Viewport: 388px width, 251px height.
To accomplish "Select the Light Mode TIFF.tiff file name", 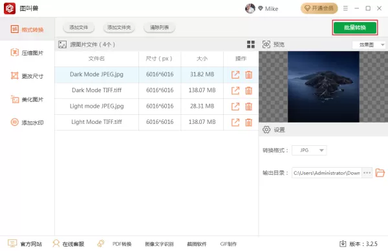I will tap(96, 122).
